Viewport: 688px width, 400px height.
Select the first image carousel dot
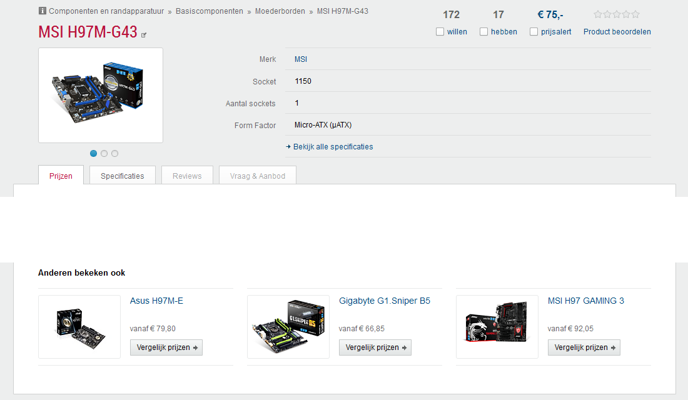[x=93, y=154]
